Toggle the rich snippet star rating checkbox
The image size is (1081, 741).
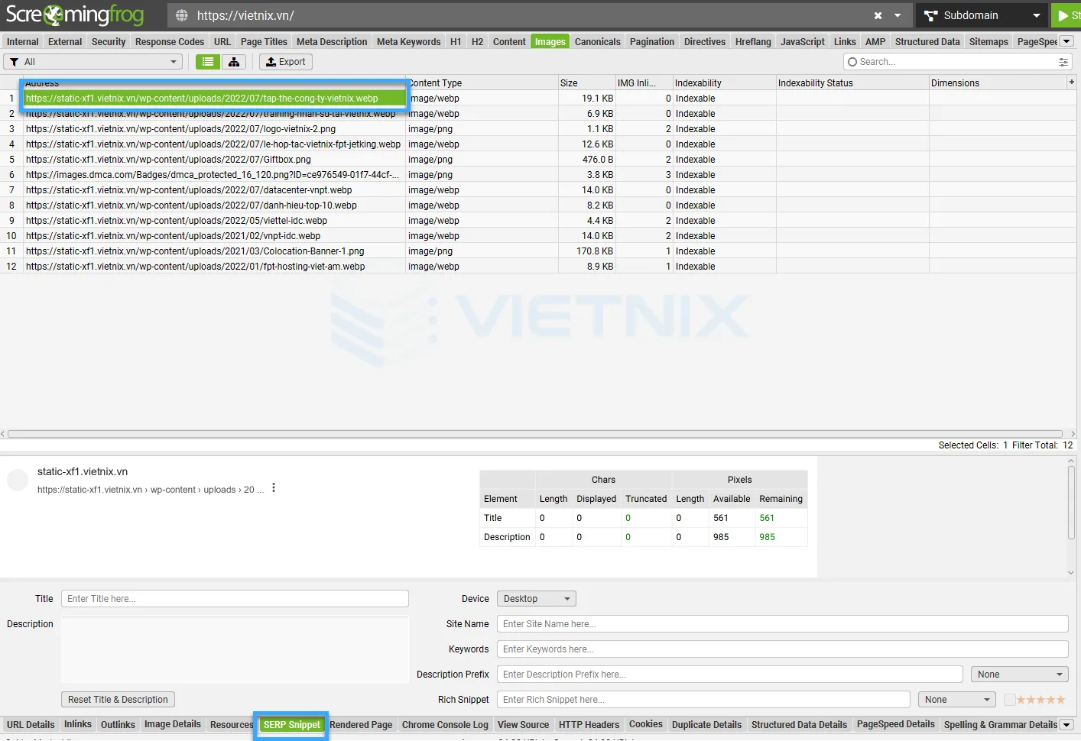point(1009,700)
